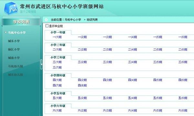Viewport: 194px width, 116px height.
Task: Select the 小学六年级 tab header
Action: 58,106
